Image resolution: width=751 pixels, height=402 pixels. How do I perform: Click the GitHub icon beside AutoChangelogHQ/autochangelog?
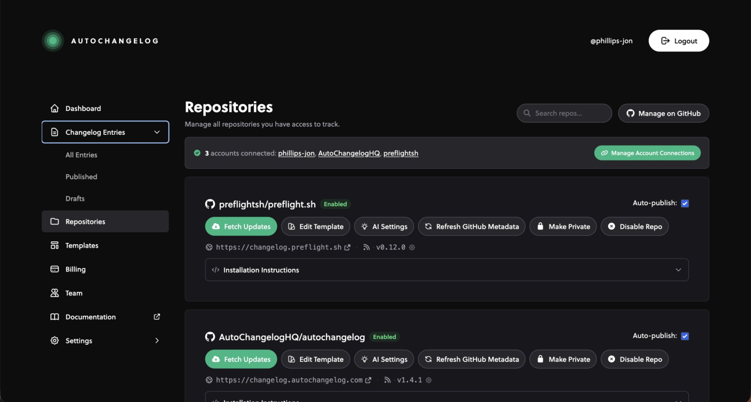[x=210, y=336]
